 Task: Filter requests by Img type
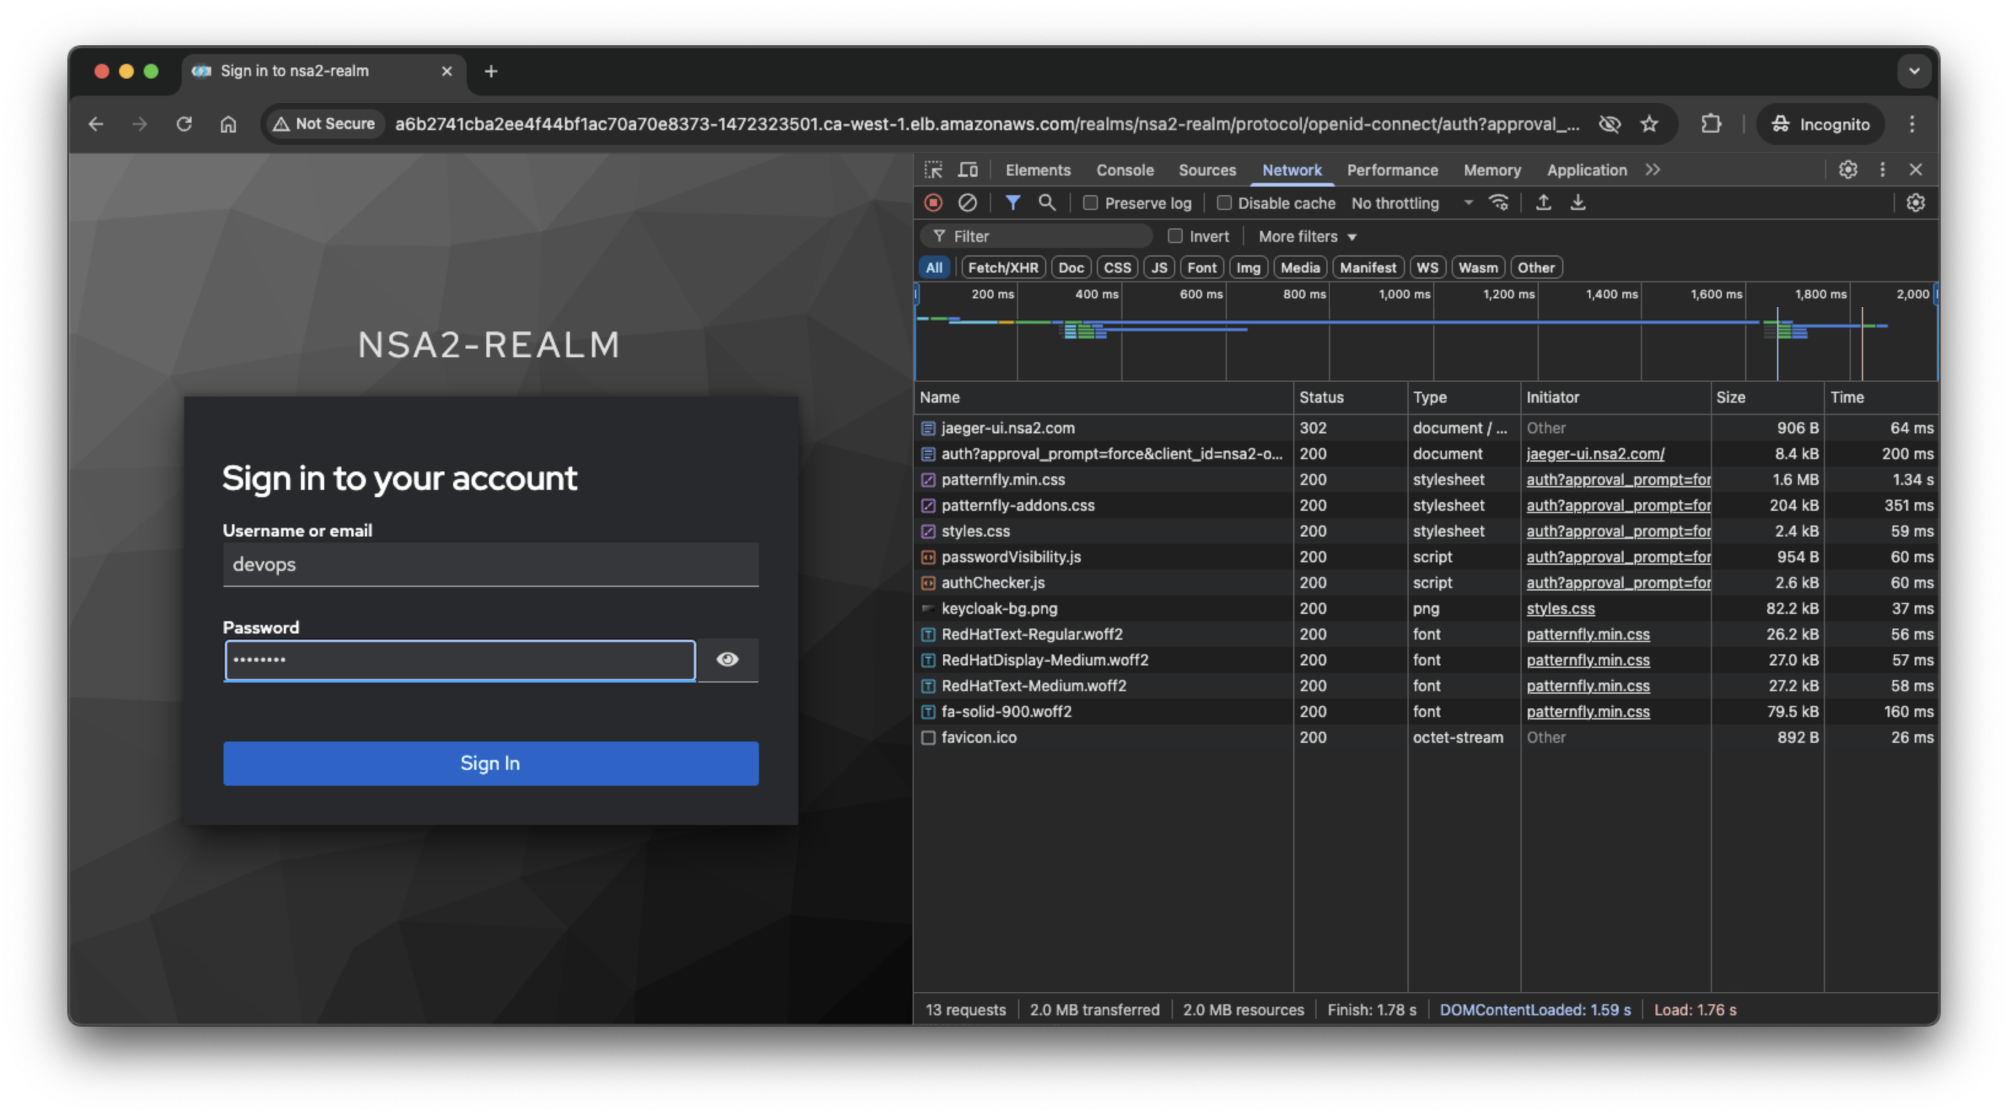(x=1248, y=267)
